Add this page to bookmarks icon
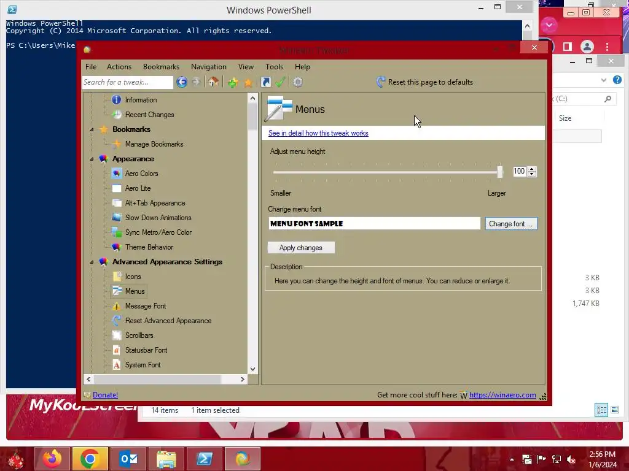 [233, 82]
